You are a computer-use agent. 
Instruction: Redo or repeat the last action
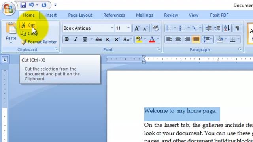point(44,5)
